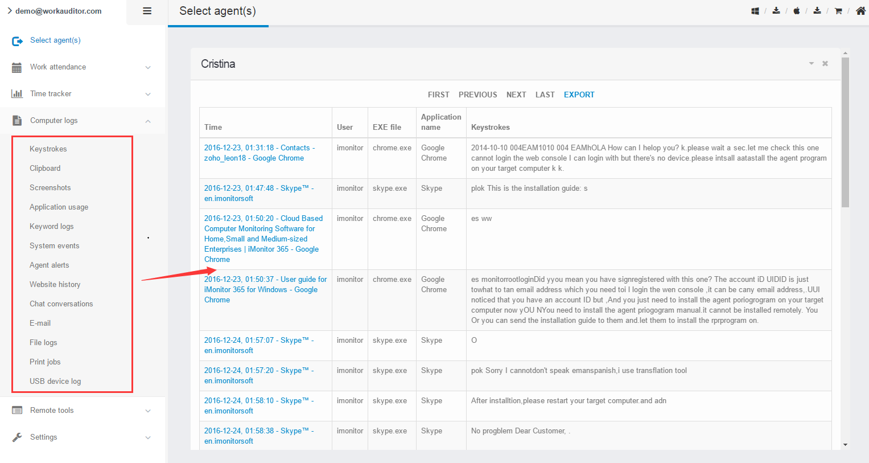Go to NEXT page of results

click(x=516, y=95)
